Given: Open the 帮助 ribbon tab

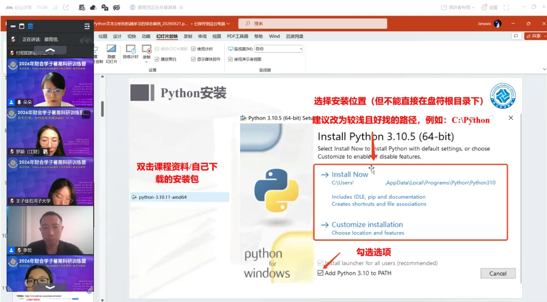Looking at the screenshot, I should coord(258,36).
